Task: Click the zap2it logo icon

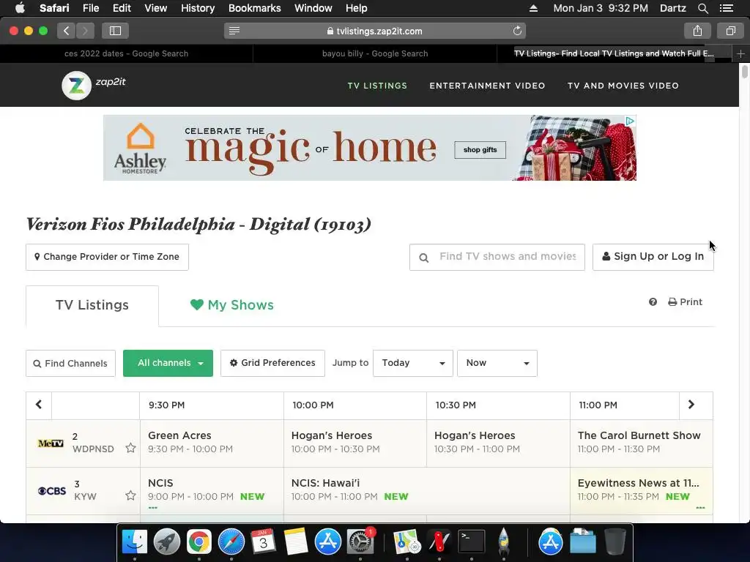Action: 76,86
